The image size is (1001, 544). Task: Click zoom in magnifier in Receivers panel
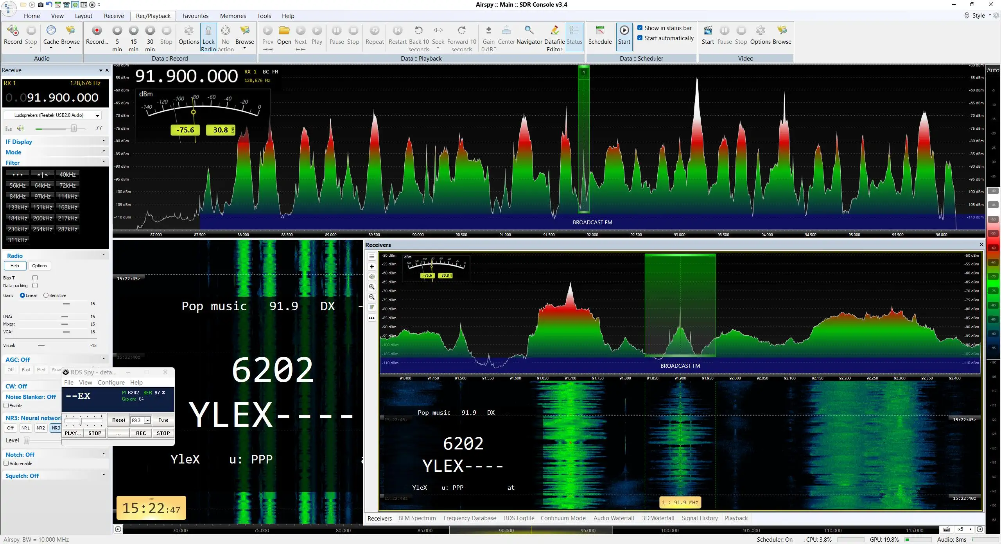(x=372, y=287)
